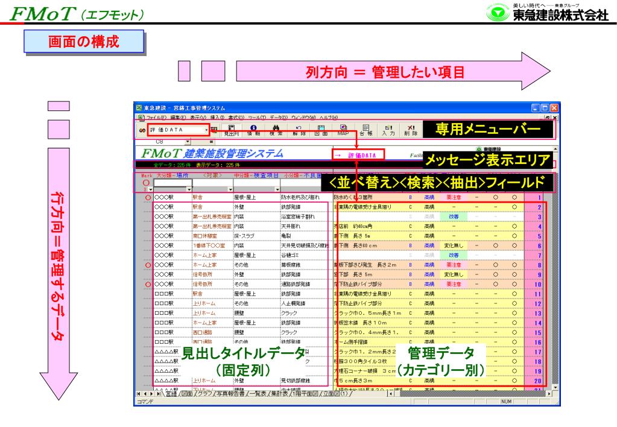
Task: Click the vertical scrollbar up arrow
Action: coord(555,149)
